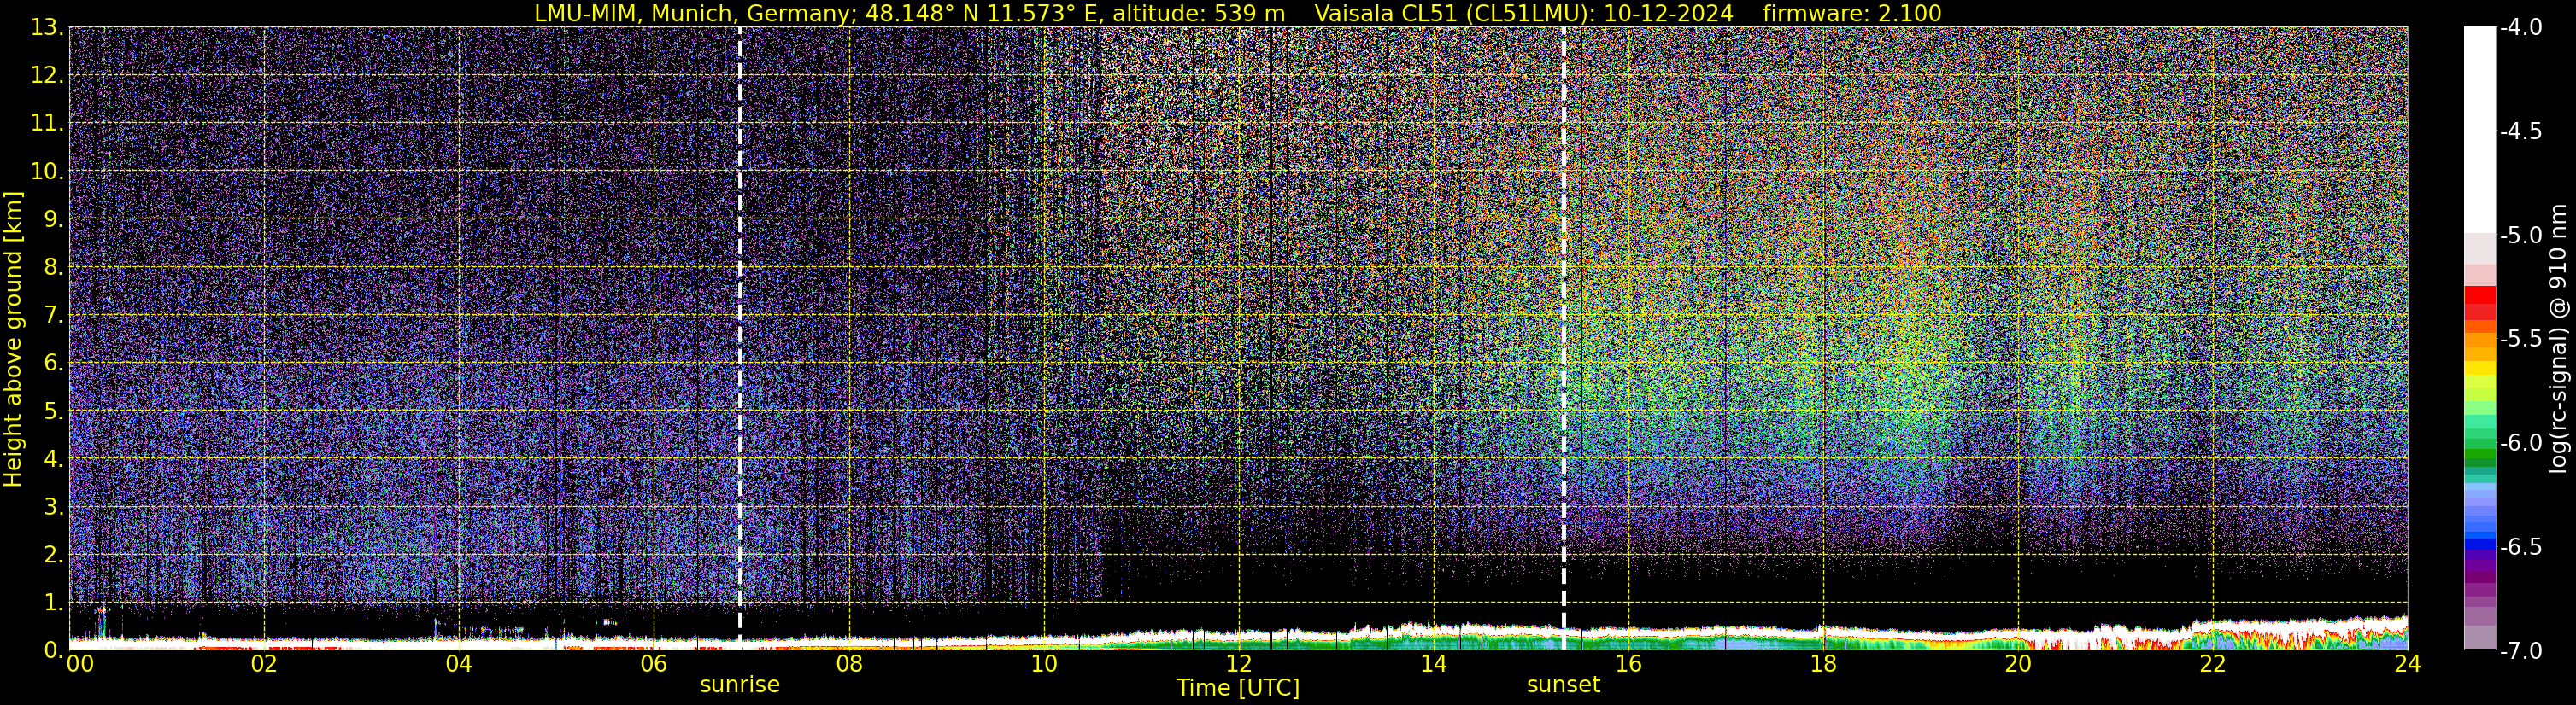This screenshot has width=2576, height=705.
Task: Click the 13 tick on the height axis
Action: (x=46, y=28)
